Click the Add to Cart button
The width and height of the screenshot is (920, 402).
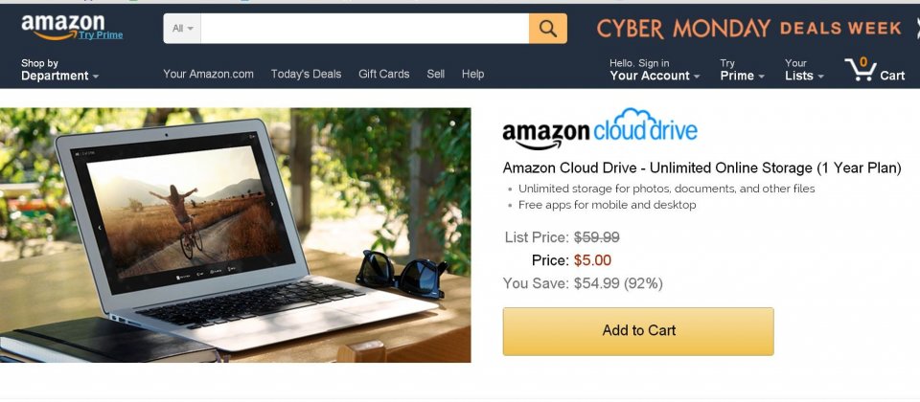pos(638,331)
